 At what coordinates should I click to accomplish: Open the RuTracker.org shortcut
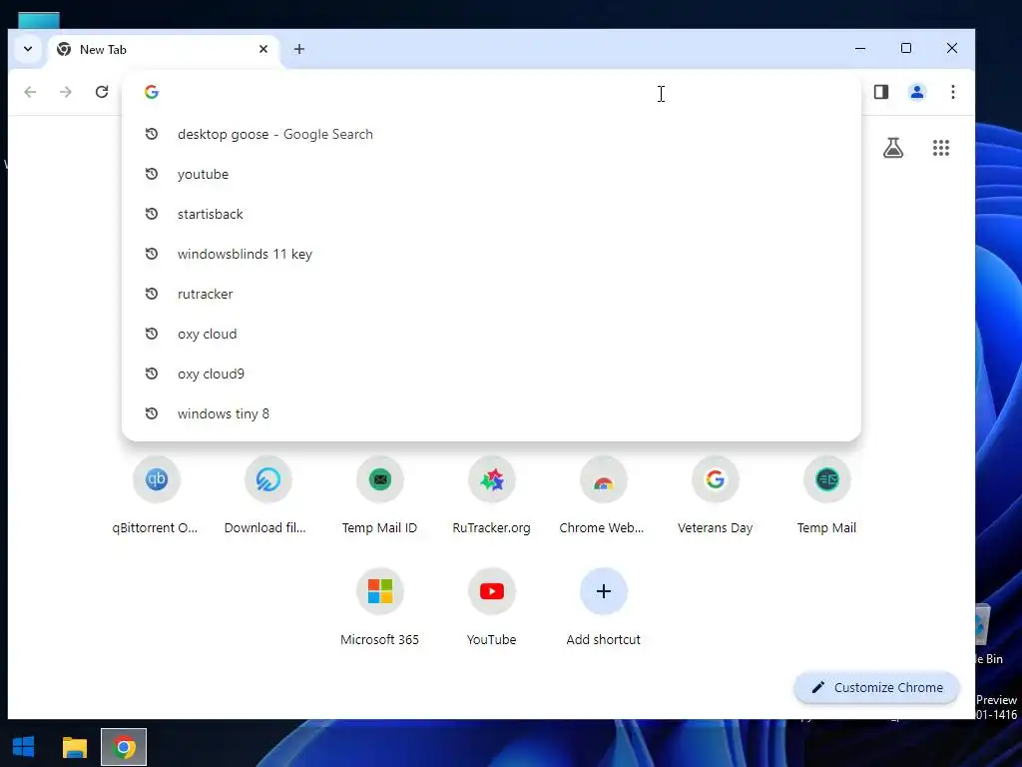pyautogui.click(x=492, y=495)
